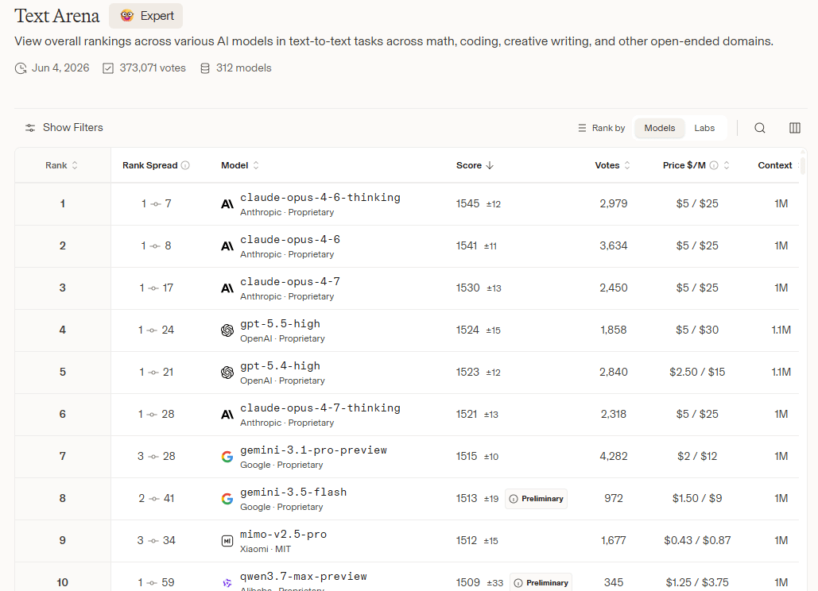Click the clock icon beside Jun 4, 2026
Viewport: 818px width, 591px height.
(x=21, y=68)
